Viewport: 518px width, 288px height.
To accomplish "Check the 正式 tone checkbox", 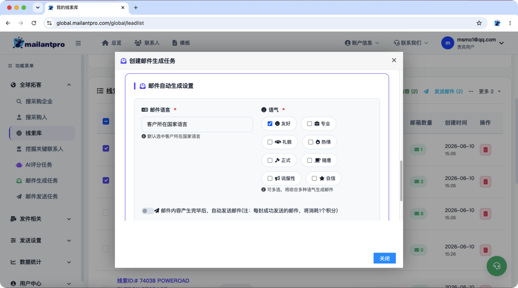I will tap(270, 160).
